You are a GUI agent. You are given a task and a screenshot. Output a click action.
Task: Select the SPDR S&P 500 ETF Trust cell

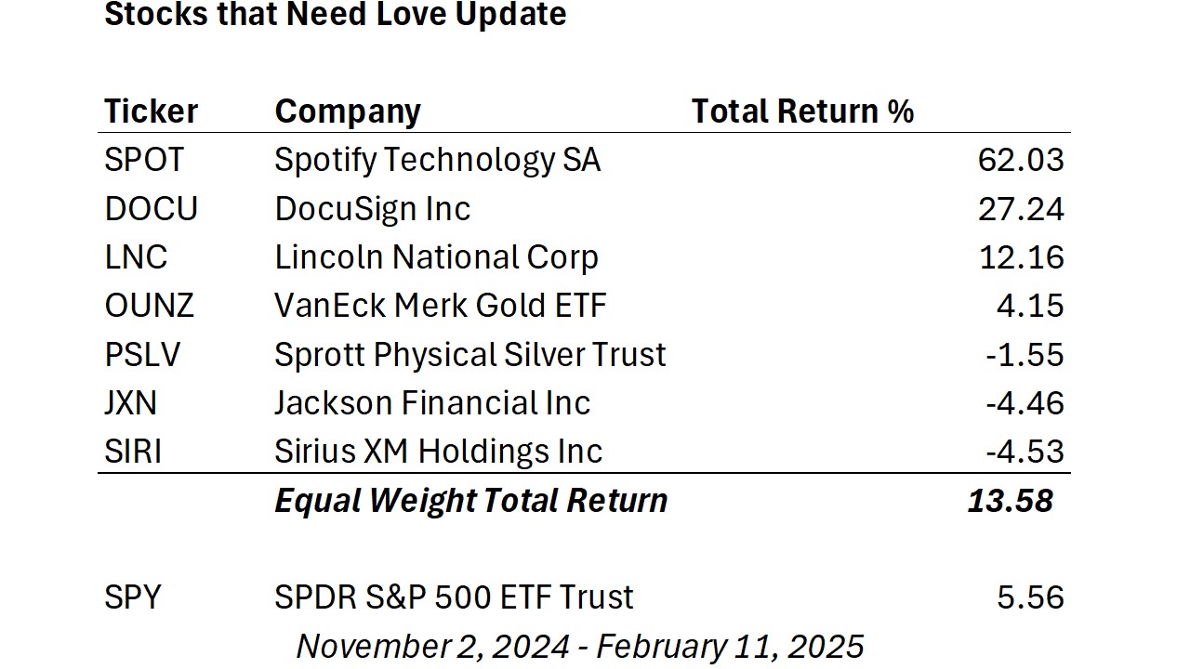(454, 597)
